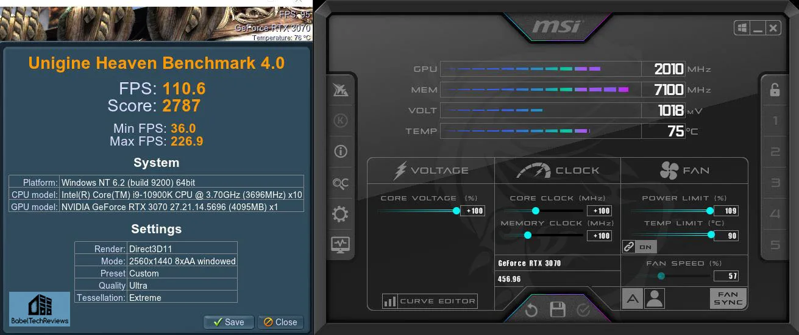Click the FPS value 110.6
Screen dimensions: 799x335
tap(184, 89)
